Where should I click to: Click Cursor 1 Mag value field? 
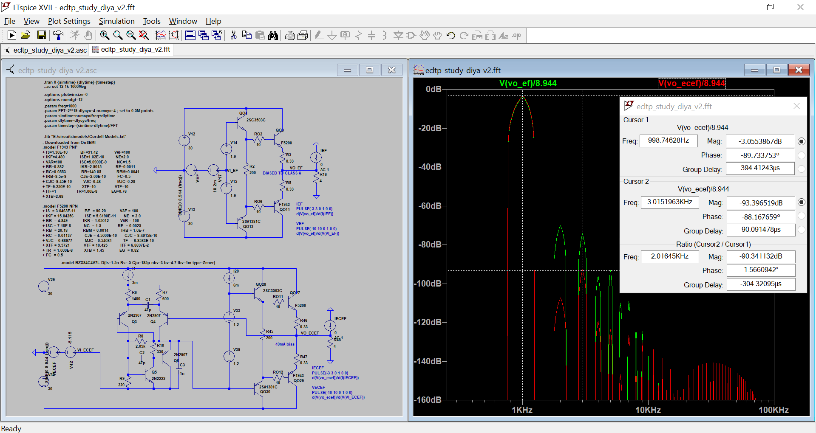(760, 141)
